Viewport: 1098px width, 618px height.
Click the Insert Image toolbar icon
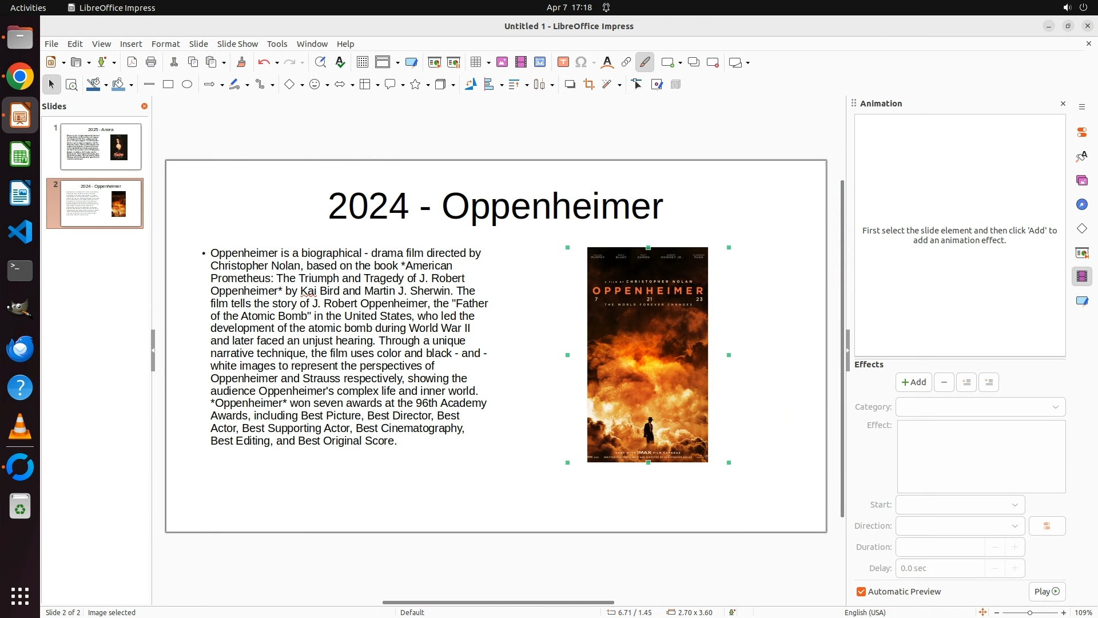pos(502,62)
